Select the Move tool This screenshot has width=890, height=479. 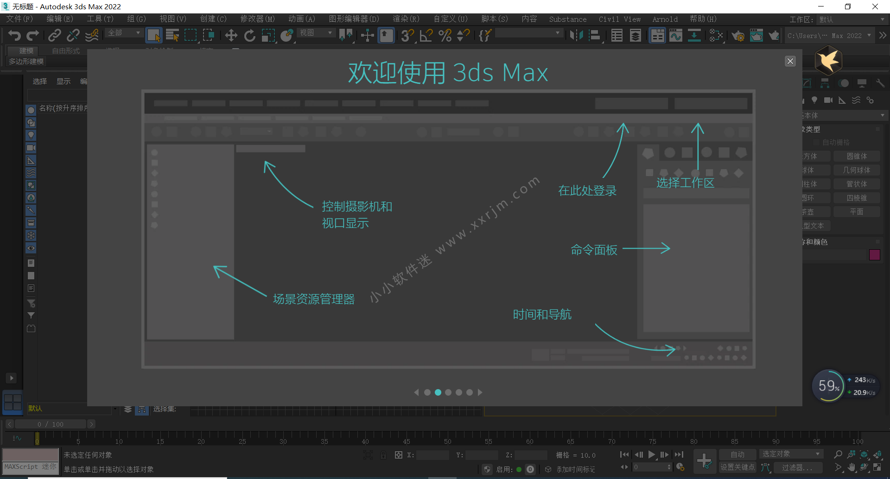tap(231, 35)
